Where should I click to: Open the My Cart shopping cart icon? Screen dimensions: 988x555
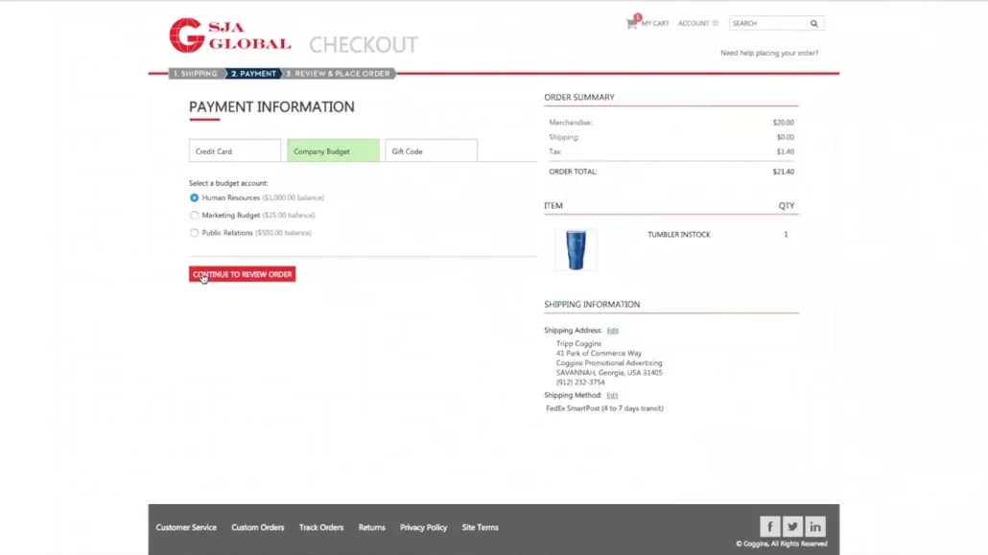click(631, 23)
